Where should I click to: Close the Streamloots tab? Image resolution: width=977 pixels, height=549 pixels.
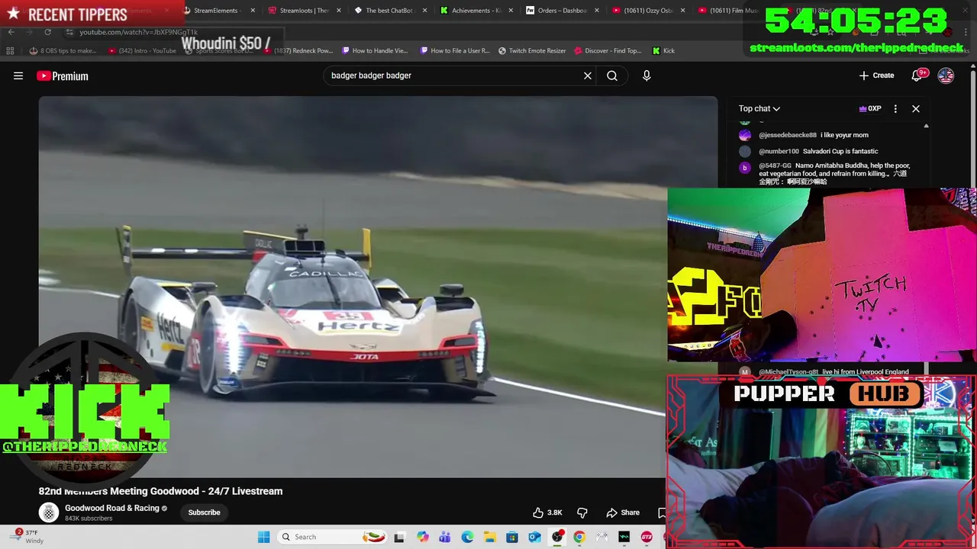coord(338,11)
